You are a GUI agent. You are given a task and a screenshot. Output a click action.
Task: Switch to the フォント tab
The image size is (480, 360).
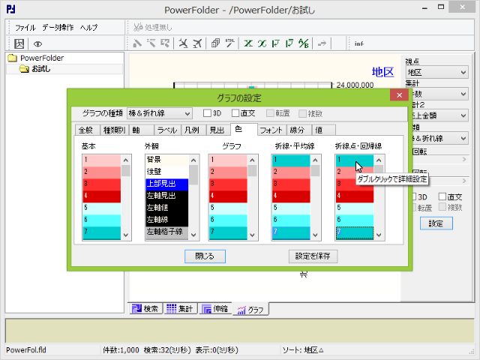(x=271, y=130)
